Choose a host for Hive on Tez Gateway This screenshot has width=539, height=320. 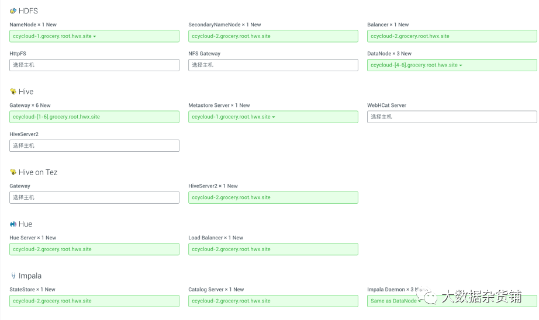click(x=94, y=197)
